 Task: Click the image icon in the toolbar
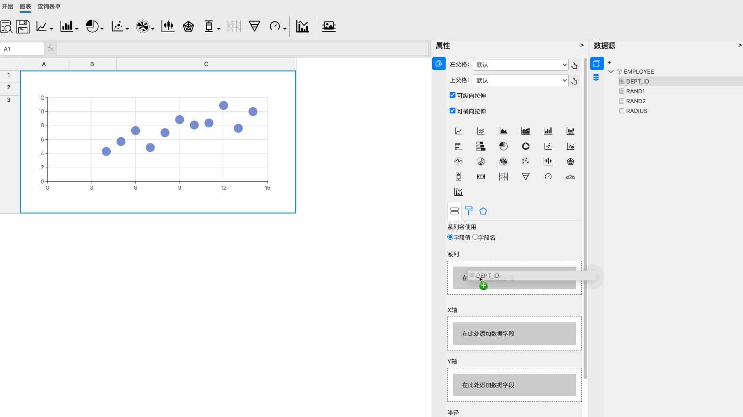[329, 26]
